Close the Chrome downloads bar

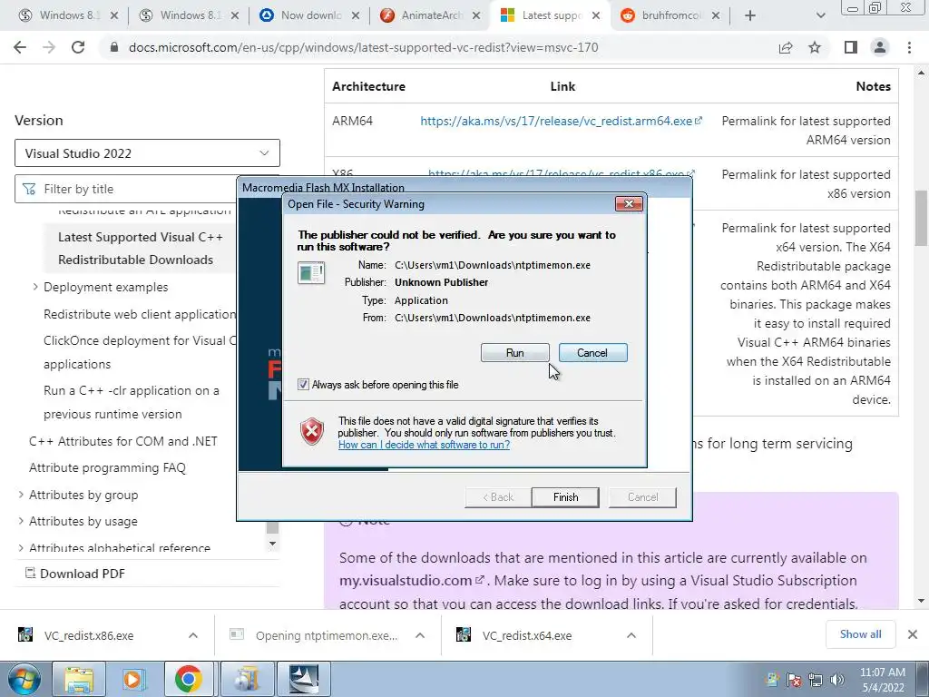[x=913, y=634]
